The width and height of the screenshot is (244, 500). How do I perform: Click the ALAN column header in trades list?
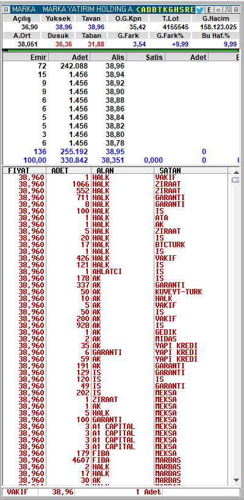pyautogui.click(x=123, y=170)
